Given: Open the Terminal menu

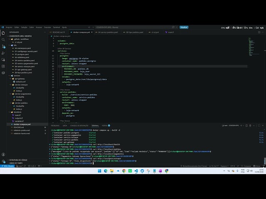Looking at the screenshot, I should coord(57,27).
